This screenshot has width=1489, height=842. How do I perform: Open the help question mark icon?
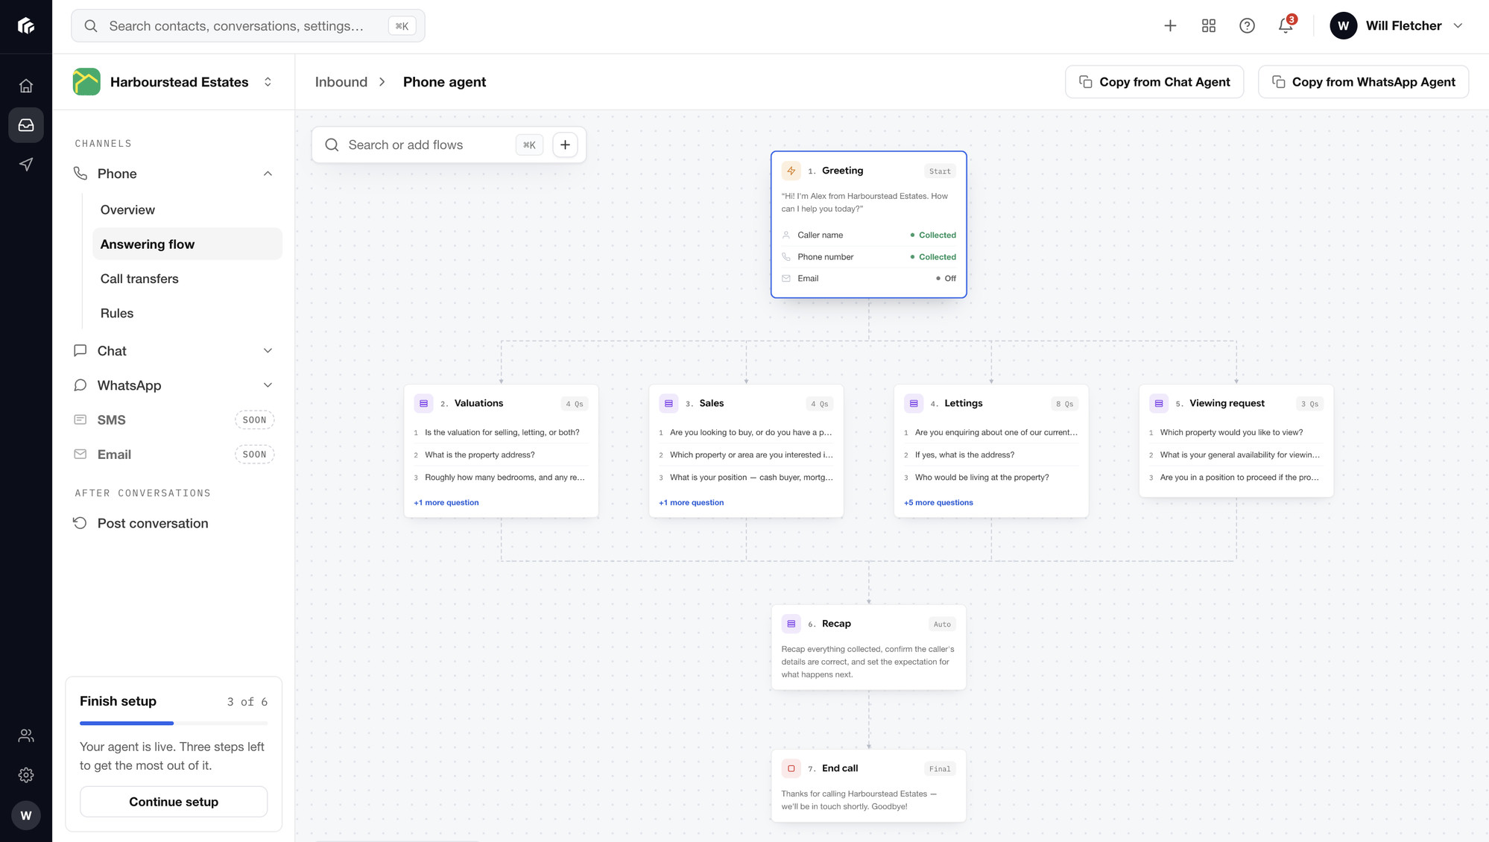tap(1247, 25)
